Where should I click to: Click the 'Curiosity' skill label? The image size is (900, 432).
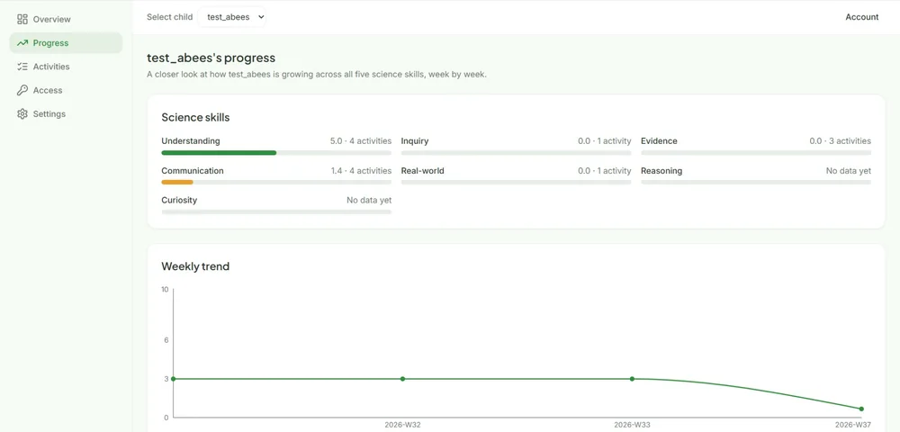[x=179, y=200]
